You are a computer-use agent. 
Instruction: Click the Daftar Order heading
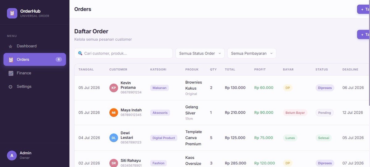pyautogui.click(x=91, y=31)
